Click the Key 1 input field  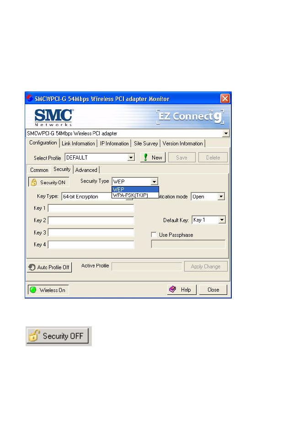[91, 208]
